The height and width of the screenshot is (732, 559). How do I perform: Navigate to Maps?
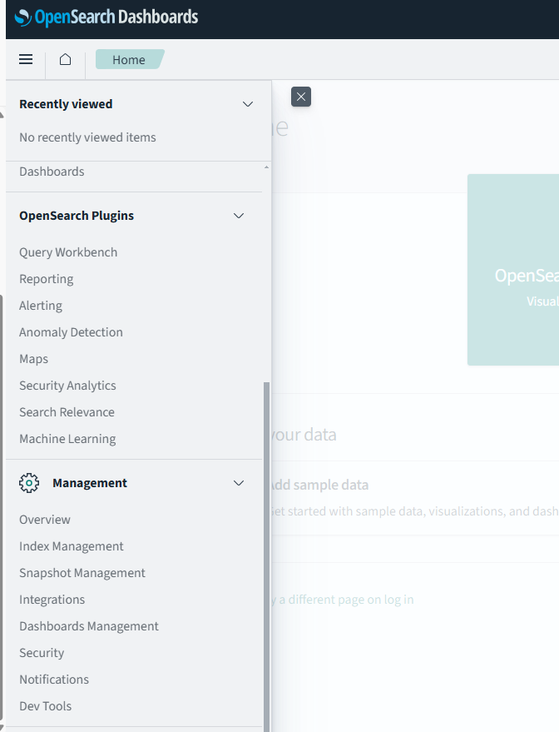point(33,359)
